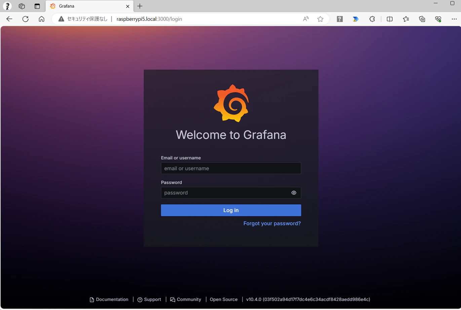Open the Settings and more ellipsis menu
This screenshot has height=310, width=461.
pyautogui.click(x=454, y=19)
